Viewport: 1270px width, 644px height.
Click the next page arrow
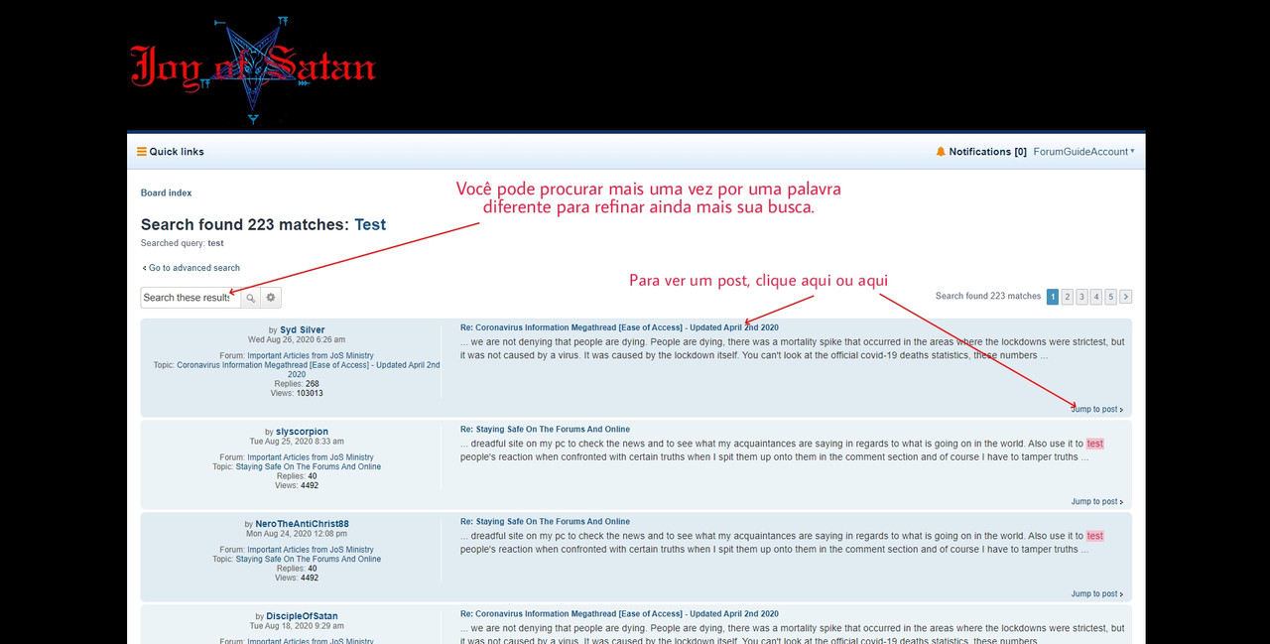pyautogui.click(x=1126, y=297)
